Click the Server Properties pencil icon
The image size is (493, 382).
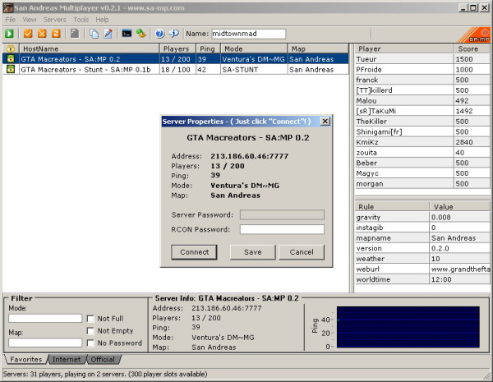click(108, 34)
